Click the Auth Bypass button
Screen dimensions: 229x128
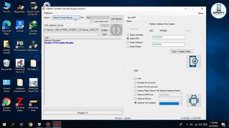tap(116, 19)
